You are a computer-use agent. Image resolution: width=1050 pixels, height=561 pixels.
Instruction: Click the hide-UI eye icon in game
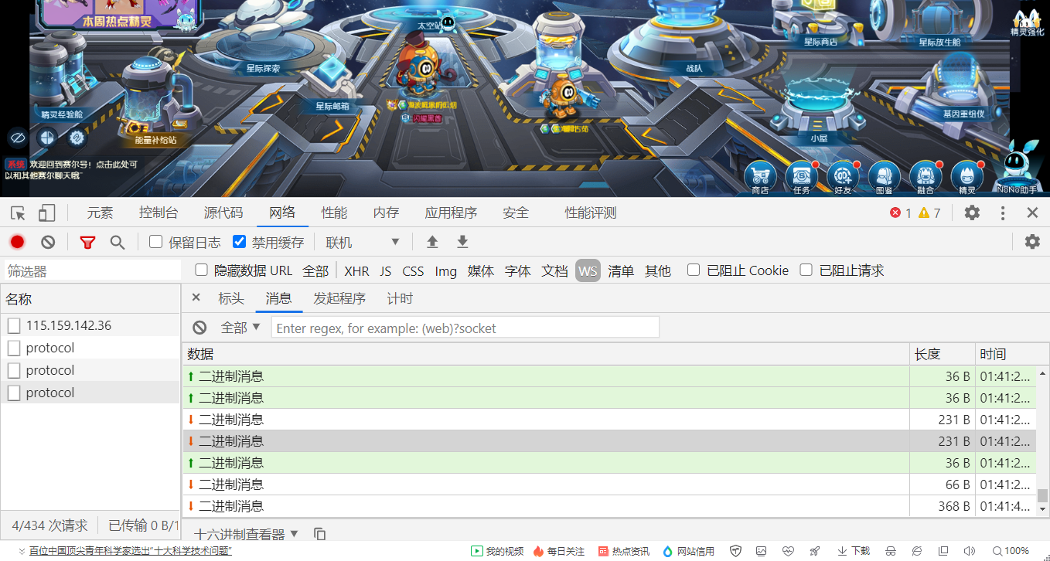tap(17, 138)
